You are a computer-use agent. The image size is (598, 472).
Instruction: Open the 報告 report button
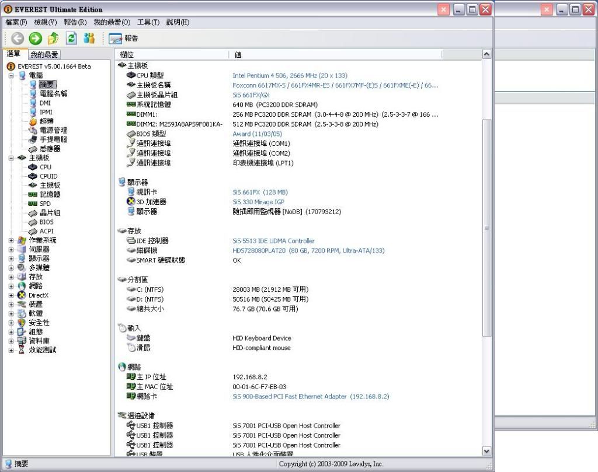coord(123,38)
